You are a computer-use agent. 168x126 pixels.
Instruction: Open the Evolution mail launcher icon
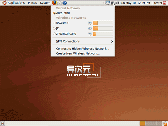click(x=59, y=3)
